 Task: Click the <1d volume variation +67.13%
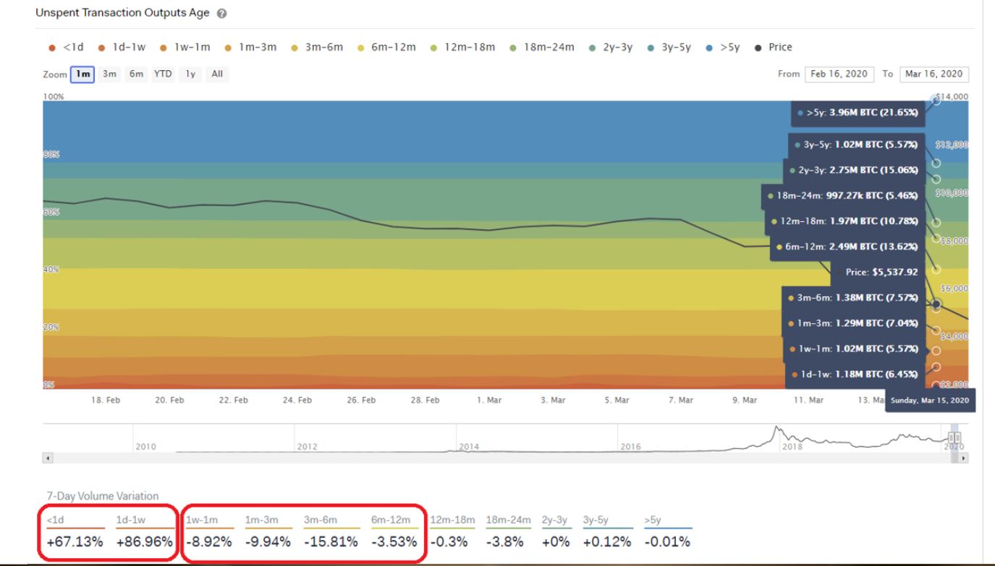pyautogui.click(x=75, y=541)
